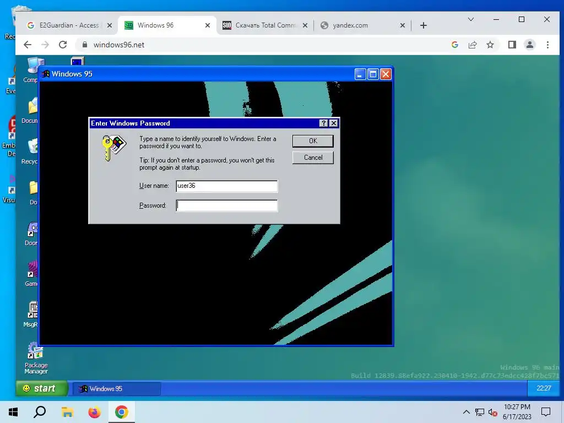Open the Documents desktop icon in Windows 96
The width and height of the screenshot is (564, 423).
pos(31,111)
